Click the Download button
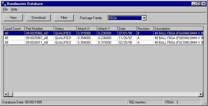Image resolution: width=208 pixels, height=106 pixels. tap(38, 18)
